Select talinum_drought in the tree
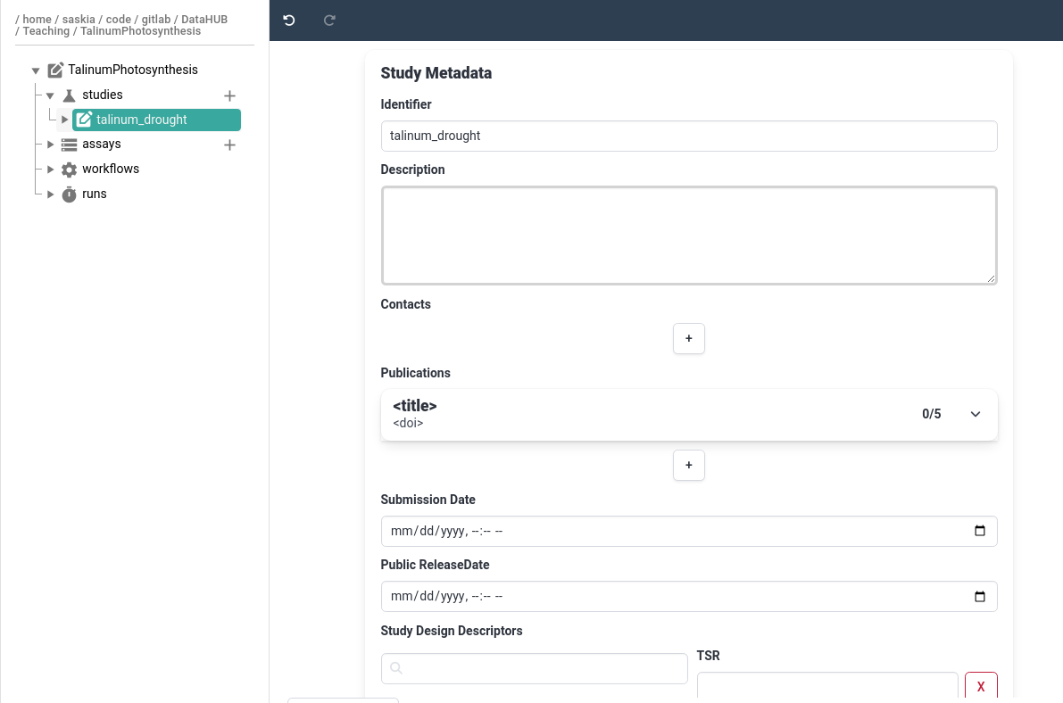The width and height of the screenshot is (1063, 703). tap(156, 120)
